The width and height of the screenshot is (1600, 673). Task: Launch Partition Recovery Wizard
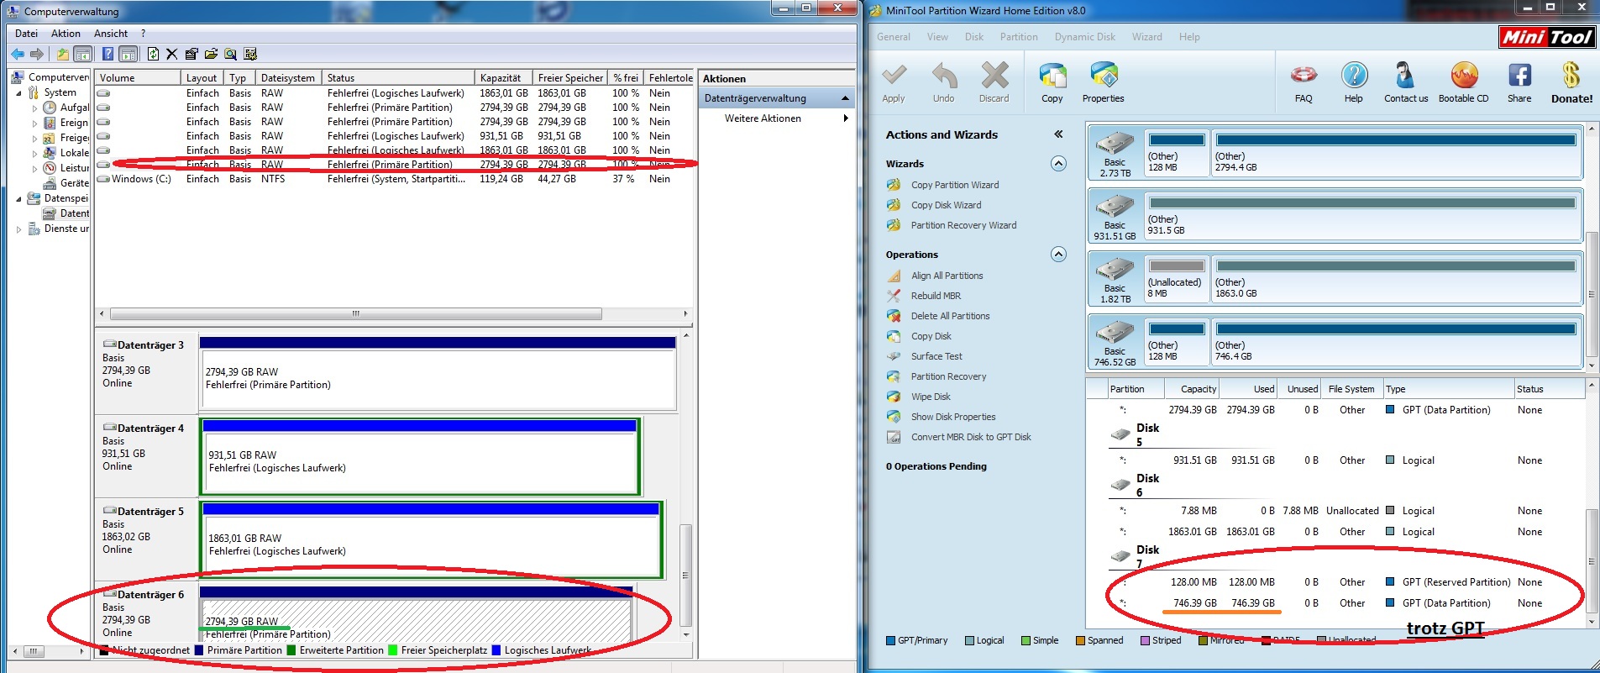click(963, 225)
